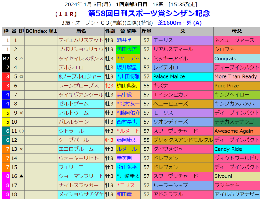The height and width of the screenshot is (201, 262).
Task: Click sire Palace Malice cell
Action: pyautogui.click(x=169, y=76)
